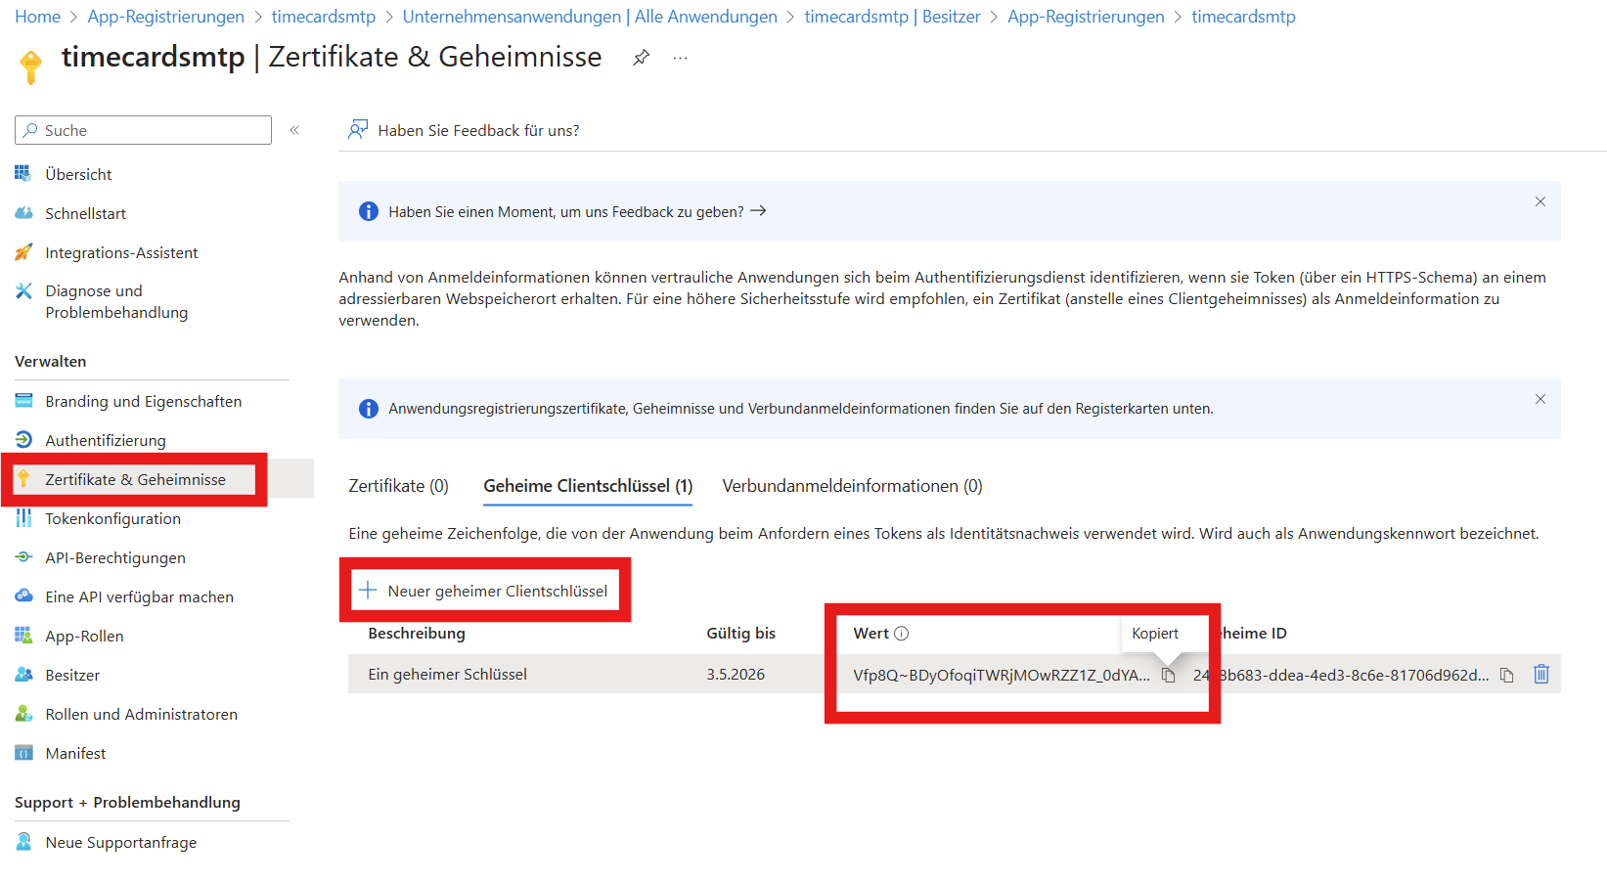Open the Haben Sie Feedback für uns link

(x=478, y=130)
